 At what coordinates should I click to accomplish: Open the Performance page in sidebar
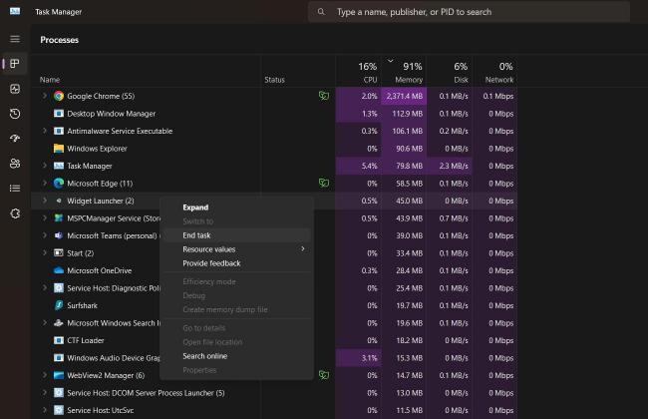(x=15, y=89)
